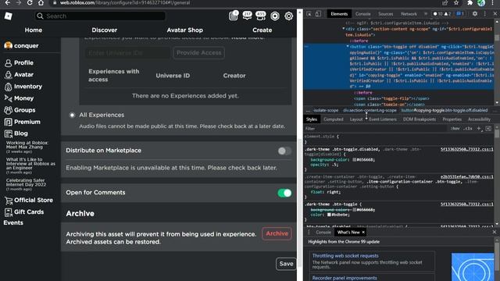Go to Discover nav link
The image size is (500, 281).
(104, 30)
